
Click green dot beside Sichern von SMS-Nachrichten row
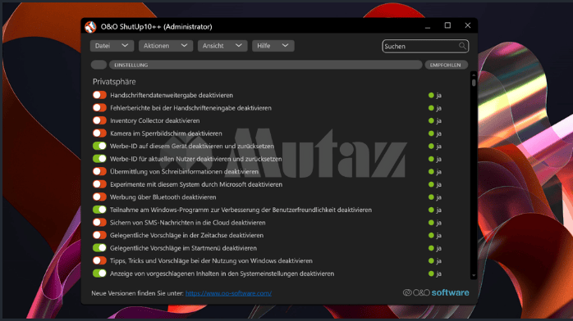[x=431, y=223]
